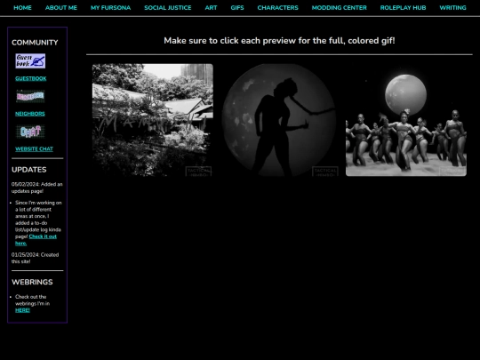Visit the MODDING CENTER page
Image resolution: width=480 pixels, height=360 pixels.
click(x=340, y=8)
